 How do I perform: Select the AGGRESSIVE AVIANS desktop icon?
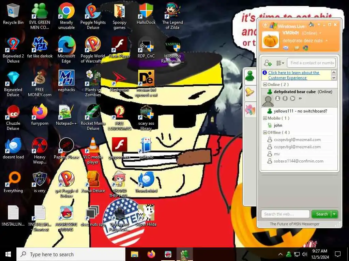[66, 219]
